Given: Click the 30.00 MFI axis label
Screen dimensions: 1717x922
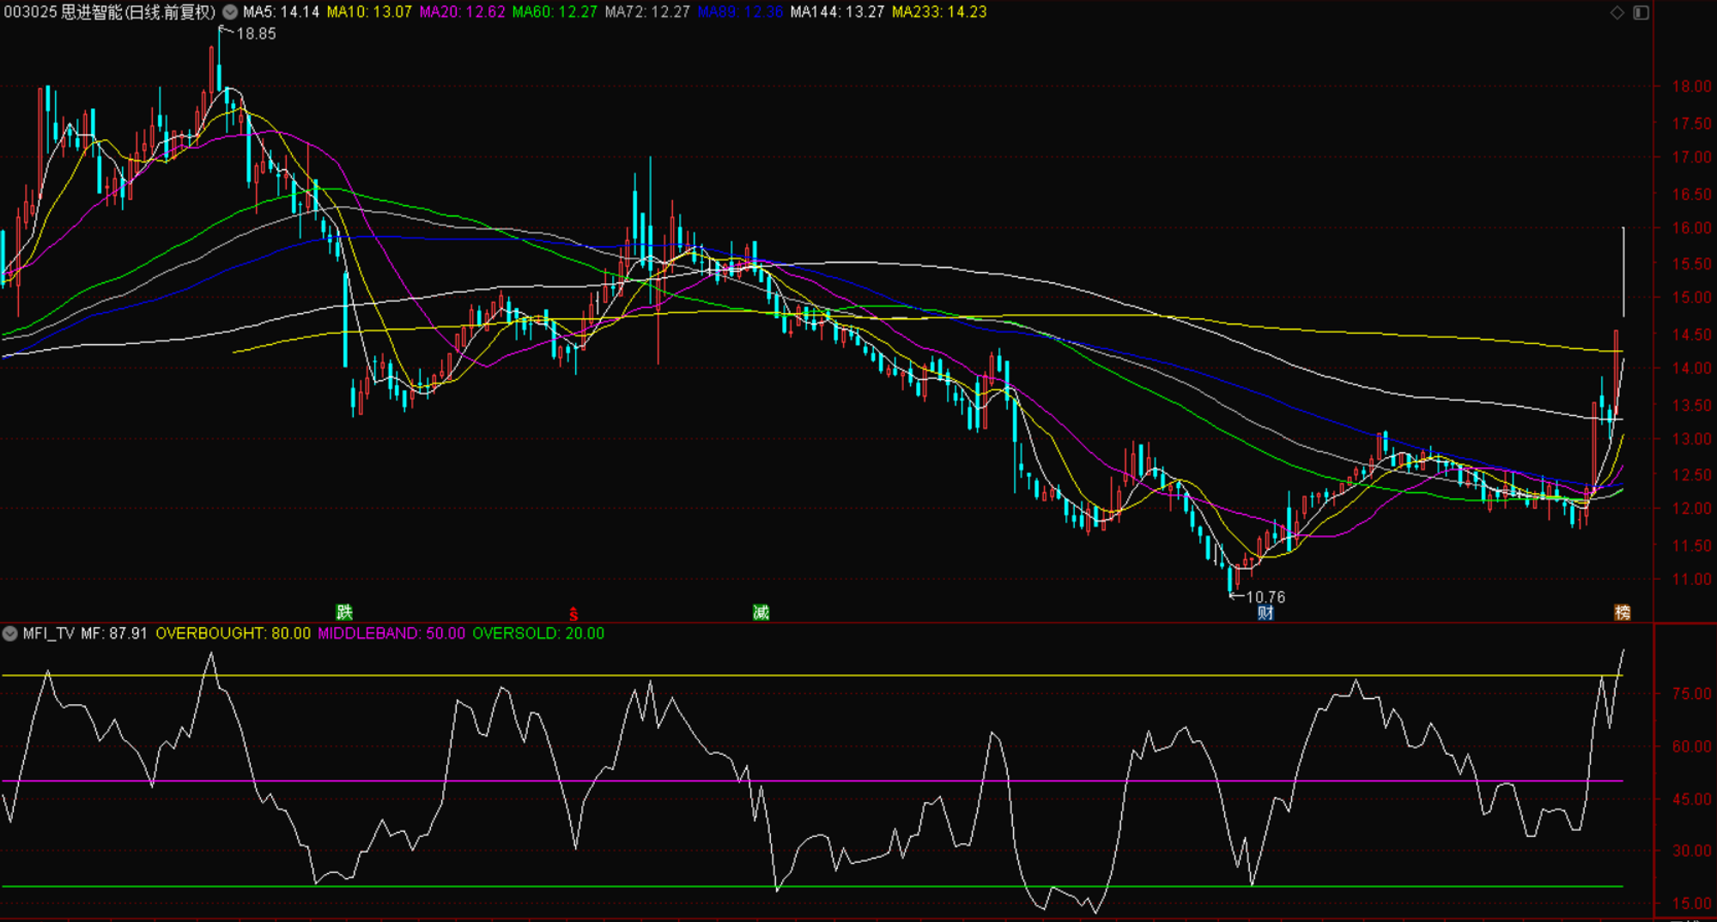Looking at the screenshot, I should pyautogui.click(x=1691, y=851).
